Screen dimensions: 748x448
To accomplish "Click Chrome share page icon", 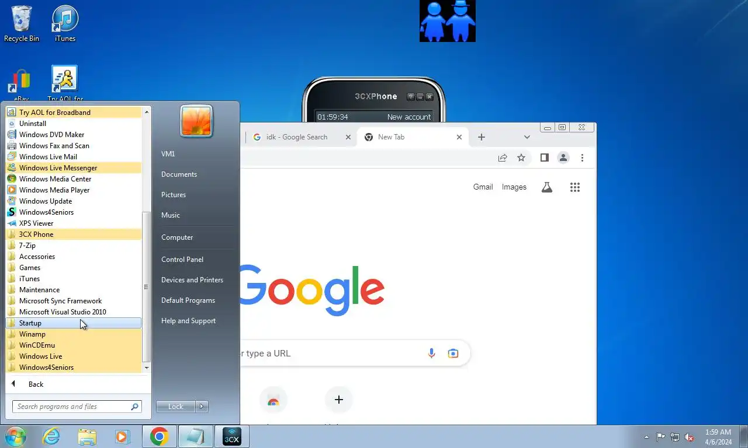I will pos(503,157).
